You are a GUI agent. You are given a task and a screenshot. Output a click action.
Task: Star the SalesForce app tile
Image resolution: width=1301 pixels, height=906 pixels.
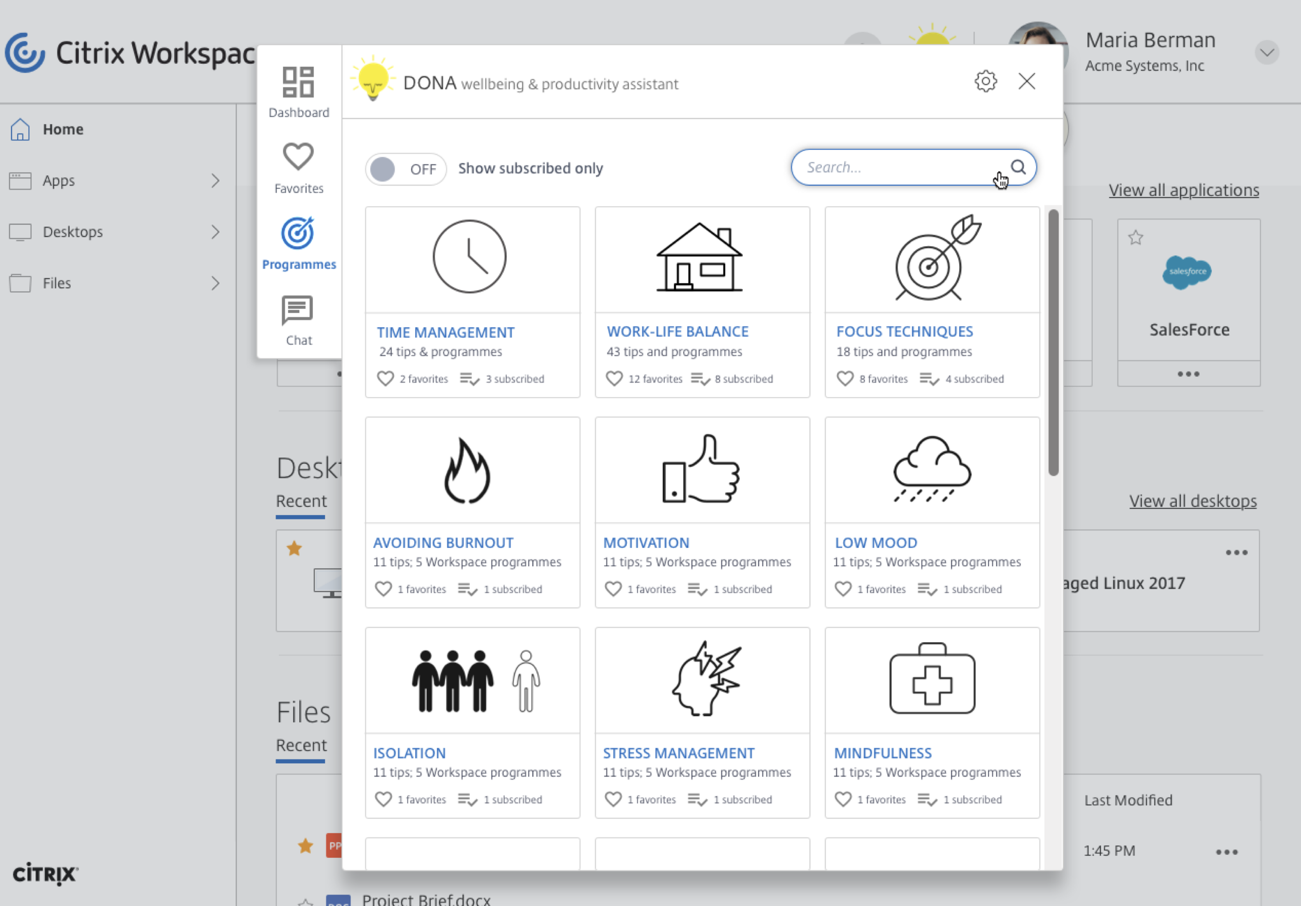(x=1135, y=237)
